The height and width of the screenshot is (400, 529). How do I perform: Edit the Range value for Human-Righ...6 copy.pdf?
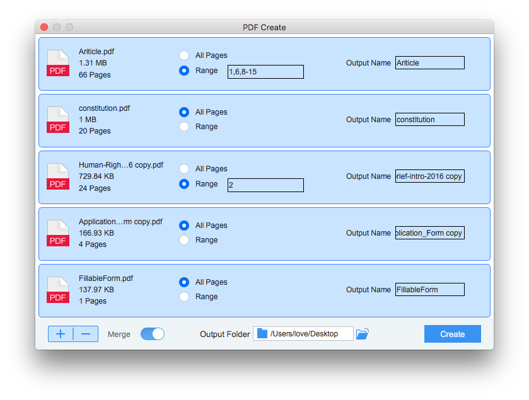(265, 185)
